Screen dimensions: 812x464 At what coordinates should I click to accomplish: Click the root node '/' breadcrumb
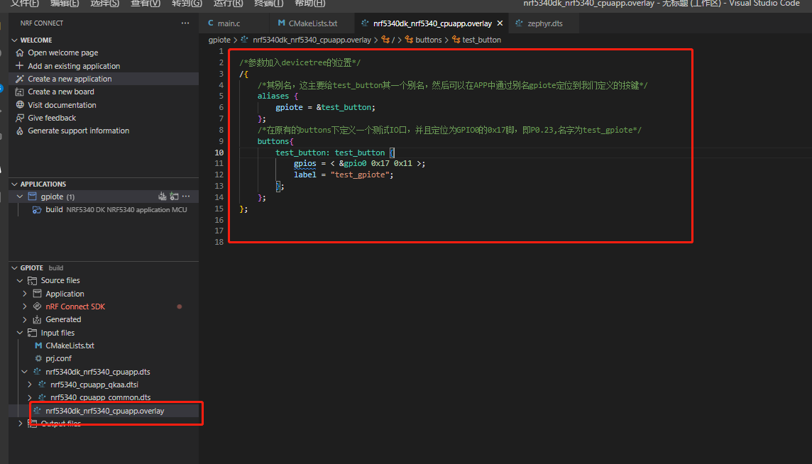click(x=393, y=40)
